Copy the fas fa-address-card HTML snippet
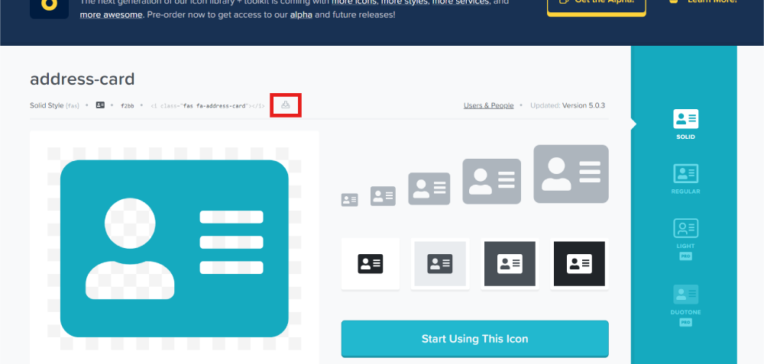Viewport: 764px width, 364px height. coord(208,105)
